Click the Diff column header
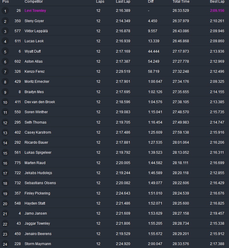The height and width of the screenshot is (248, 229). tap(151, 2)
